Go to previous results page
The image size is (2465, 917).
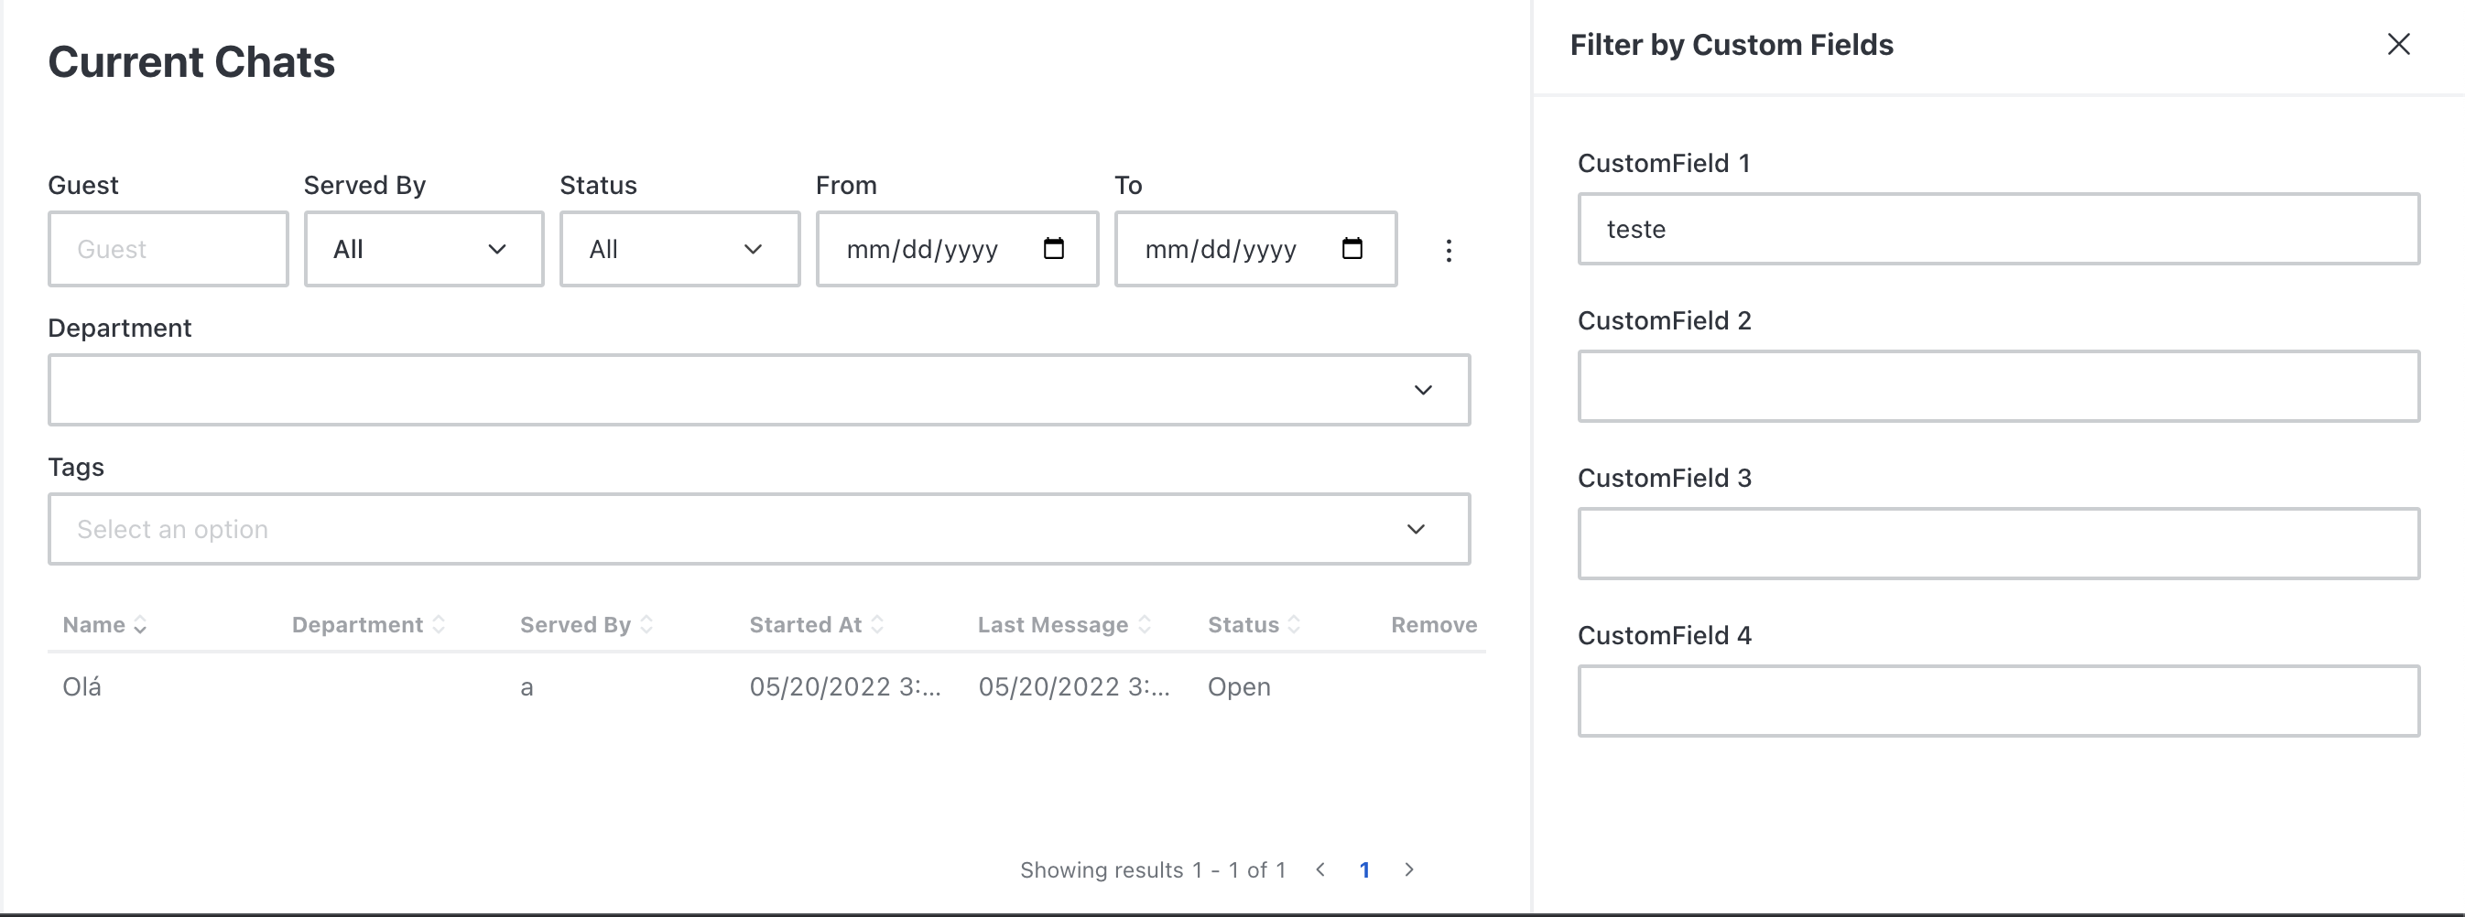(1320, 869)
